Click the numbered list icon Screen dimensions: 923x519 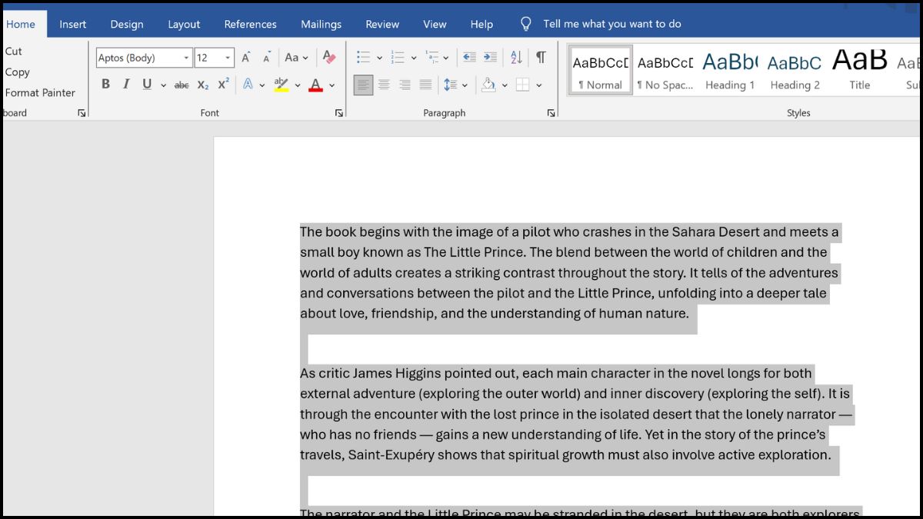398,58
